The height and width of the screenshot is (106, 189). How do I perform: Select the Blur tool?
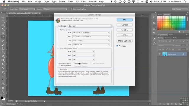pyautogui.click(x=3, y=64)
